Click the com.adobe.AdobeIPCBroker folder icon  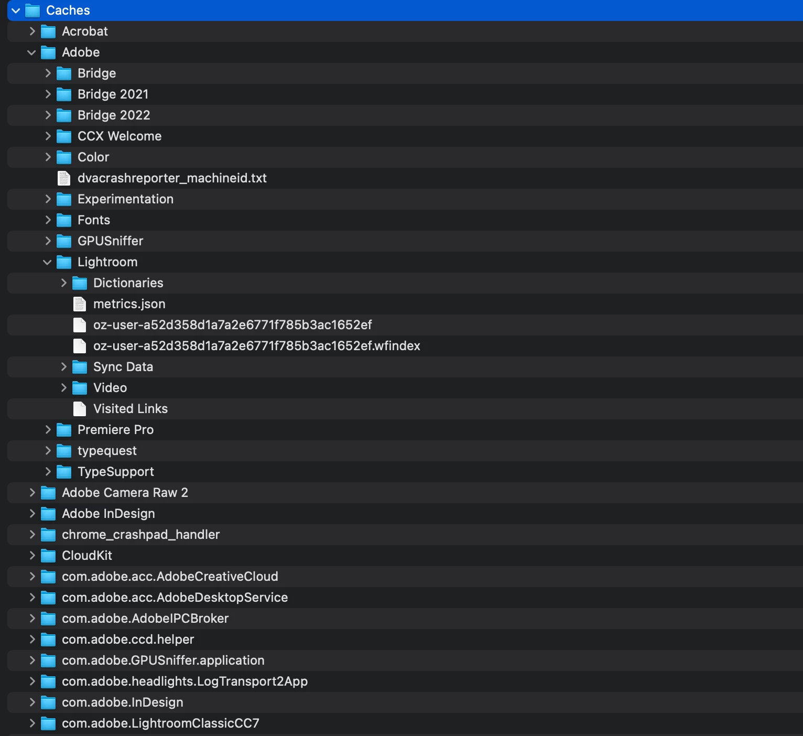[x=48, y=619]
